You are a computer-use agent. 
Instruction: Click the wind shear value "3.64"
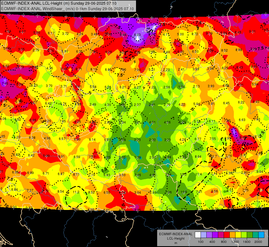coord(138,192)
